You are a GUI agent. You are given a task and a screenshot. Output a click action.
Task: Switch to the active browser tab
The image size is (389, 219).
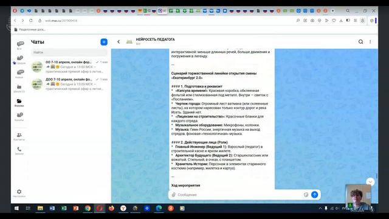(162, 11)
